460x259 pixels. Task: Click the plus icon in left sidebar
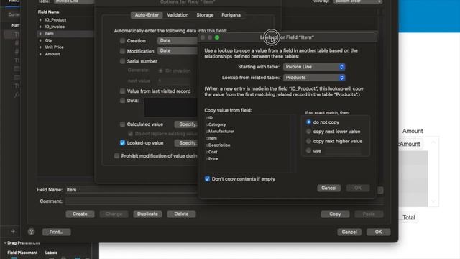pyautogui.click(x=13, y=232)
